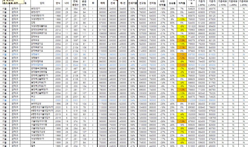
Task: Select the -1% 상승률 cell
Action: coord(172,86)
